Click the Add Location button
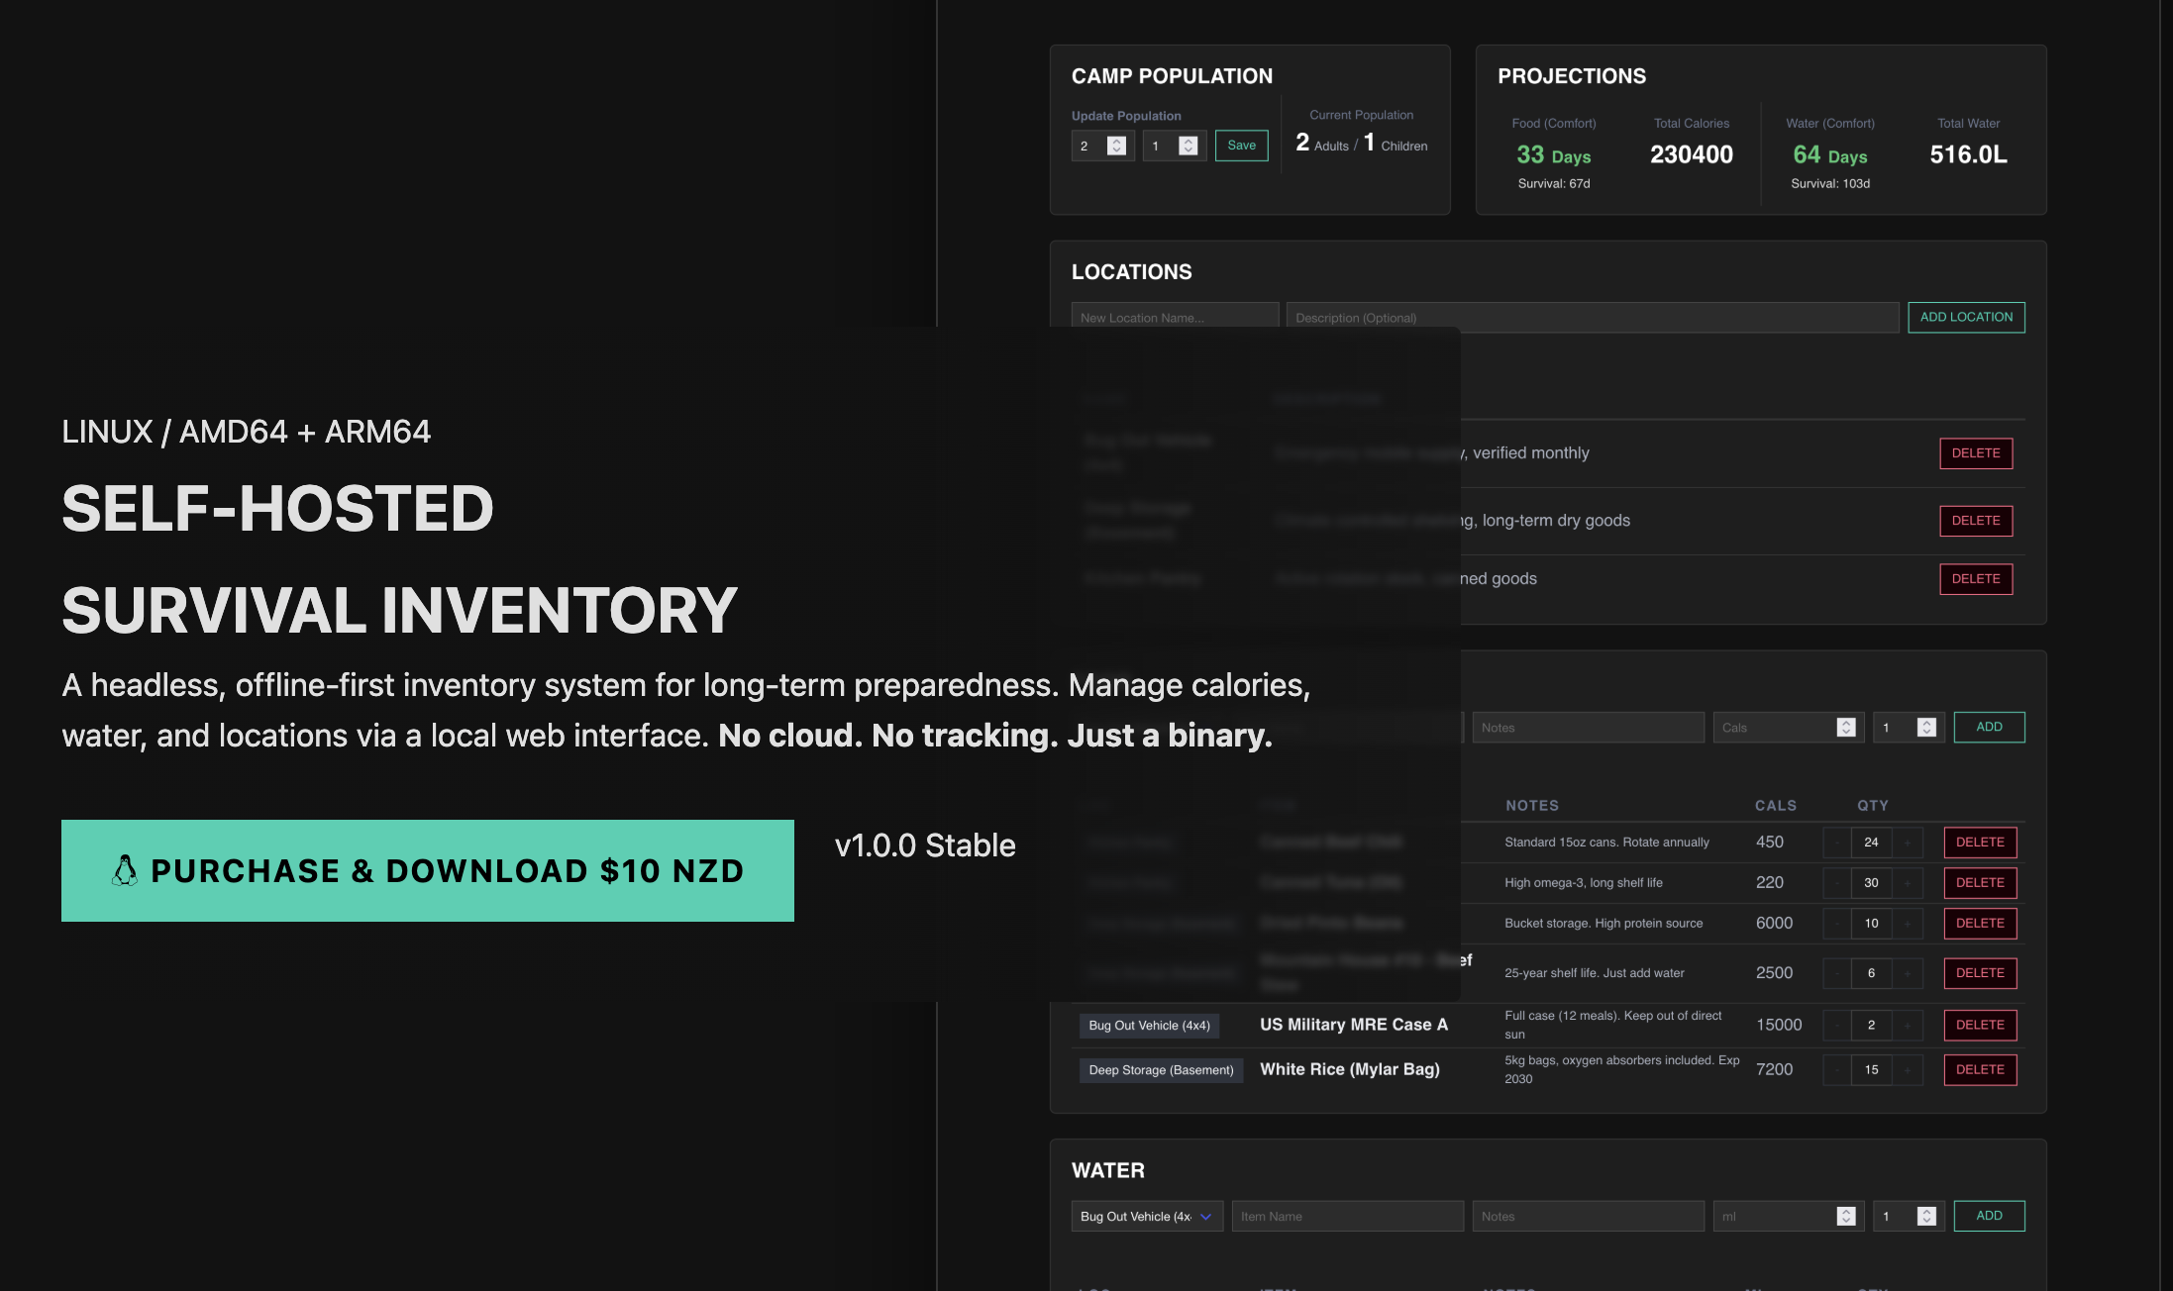Screen dimensions: 2173x1291 tap(1965, 317)
